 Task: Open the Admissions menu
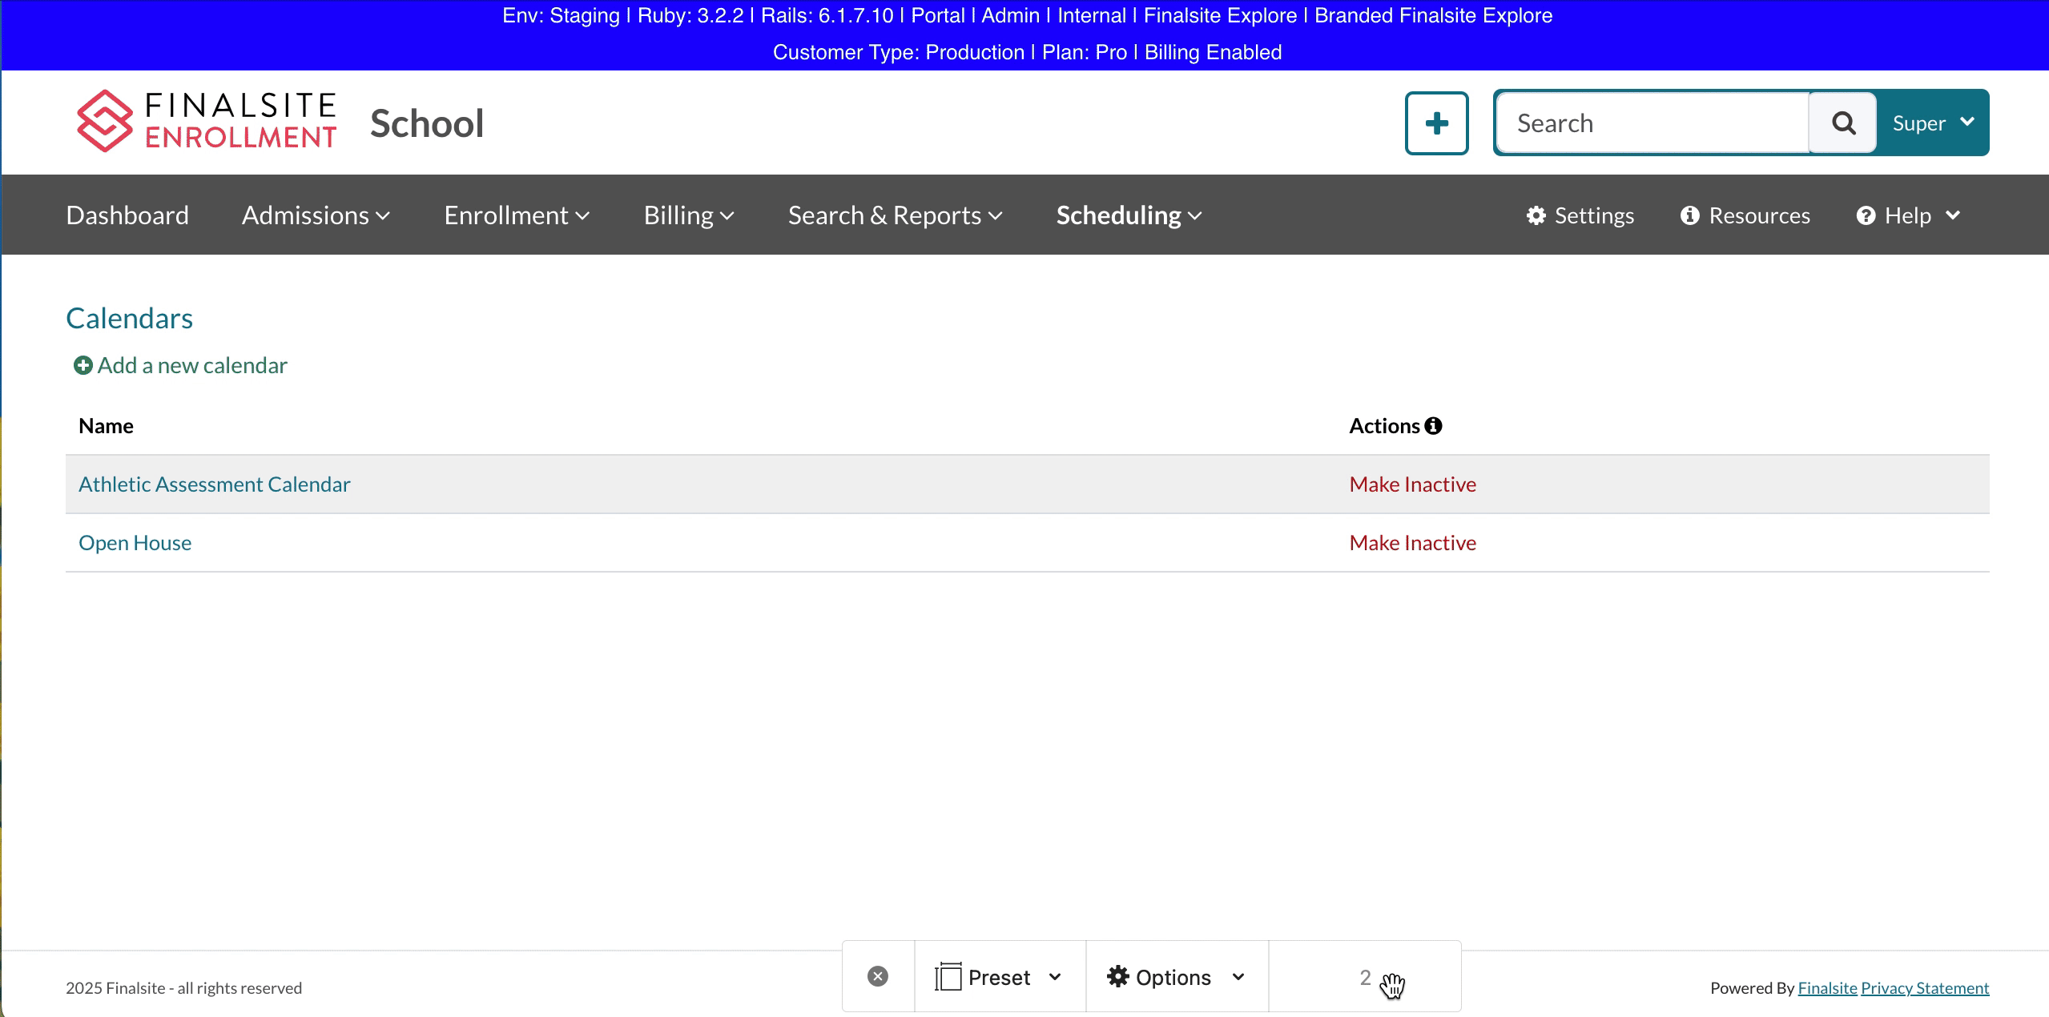316,215
